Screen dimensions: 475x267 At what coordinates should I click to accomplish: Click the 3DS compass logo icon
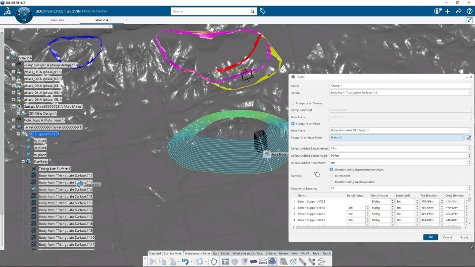click(7, 11)
